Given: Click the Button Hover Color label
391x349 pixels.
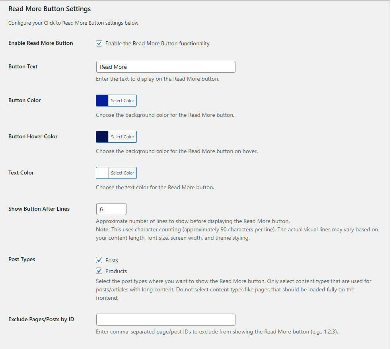Looking at the screenshot, I should pyautogui.click(x=33, y=136).
